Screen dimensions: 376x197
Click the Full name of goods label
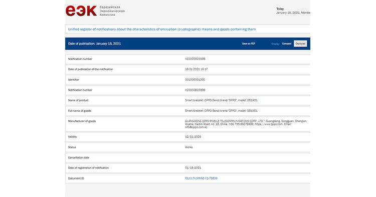point(79,111)
